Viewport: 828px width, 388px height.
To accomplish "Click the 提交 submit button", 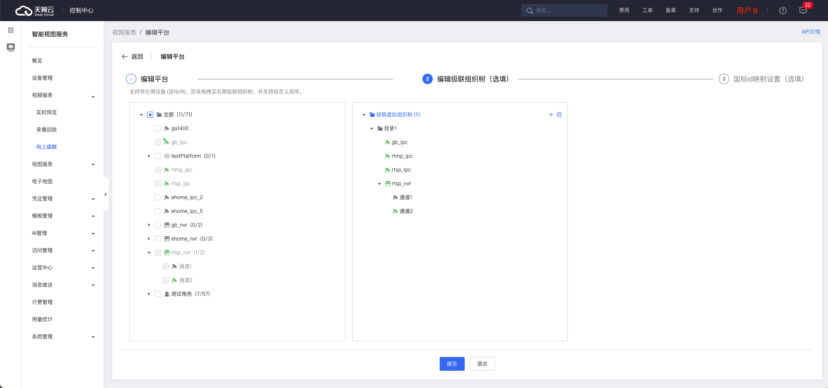I will [x=452, y=364].
